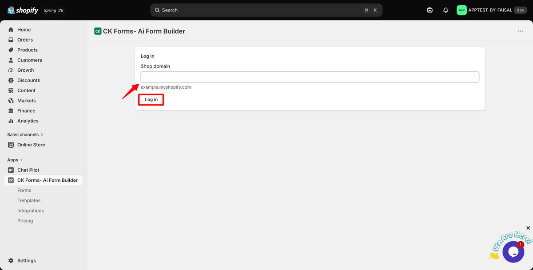Screen dimensions: 533x270
Task: Click the Chat Pilot app icon
Action: click(11, 170)
